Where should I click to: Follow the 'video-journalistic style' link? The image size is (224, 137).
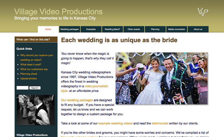click(84, 88)
